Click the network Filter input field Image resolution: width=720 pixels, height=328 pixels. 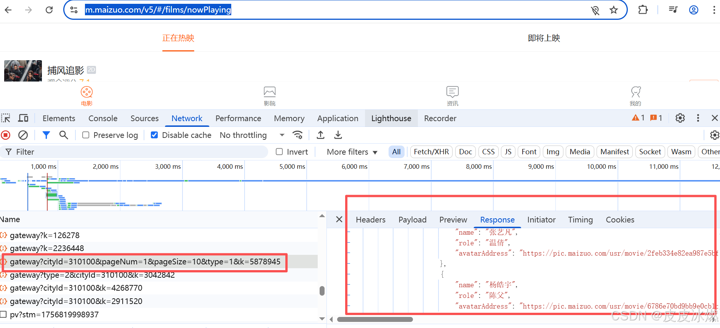coord(134,152)
